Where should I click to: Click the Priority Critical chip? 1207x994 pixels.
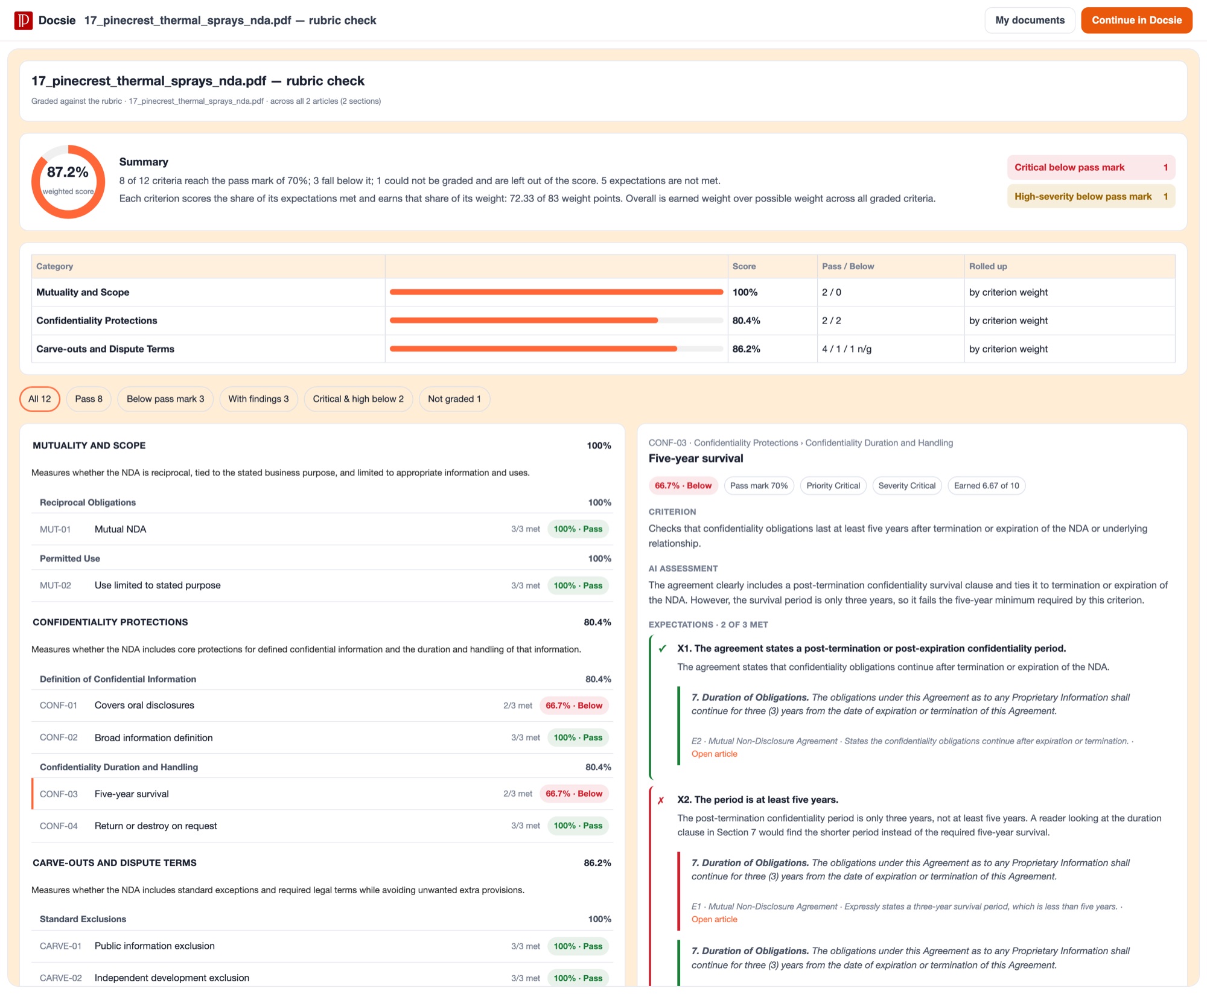click(833, 486)
